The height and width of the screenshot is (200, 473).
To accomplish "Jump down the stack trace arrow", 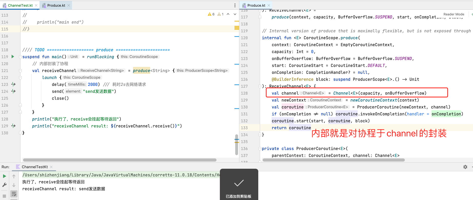I will 14,185.
